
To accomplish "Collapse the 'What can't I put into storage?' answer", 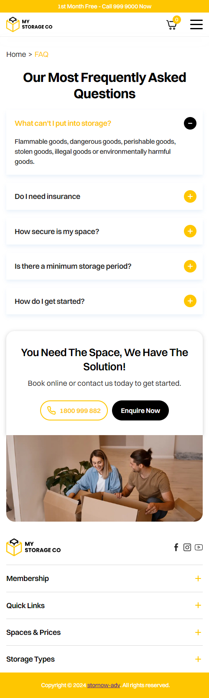I will (x=190, y=123).
